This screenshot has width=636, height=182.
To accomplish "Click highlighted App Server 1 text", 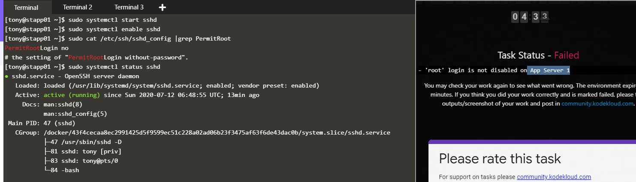I will (549, 70).
